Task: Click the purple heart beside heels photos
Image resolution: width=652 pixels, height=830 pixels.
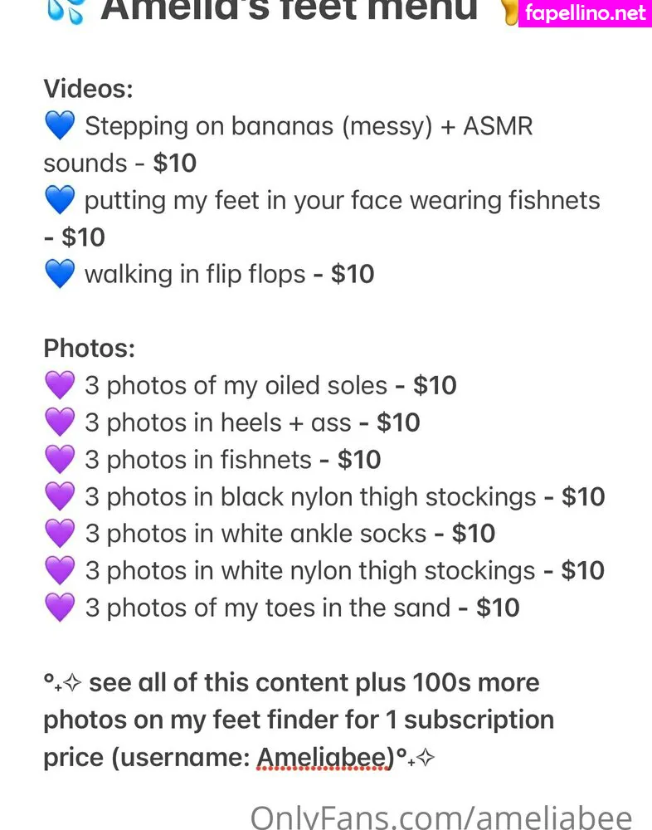Action: coord(59,423)
